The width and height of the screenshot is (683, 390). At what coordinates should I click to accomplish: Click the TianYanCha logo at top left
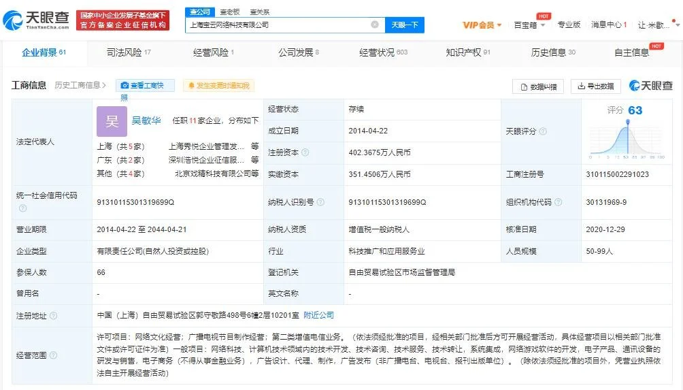[x=35, y=20]
